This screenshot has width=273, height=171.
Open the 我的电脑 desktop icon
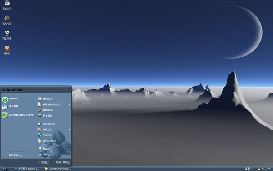pos(7,20)
